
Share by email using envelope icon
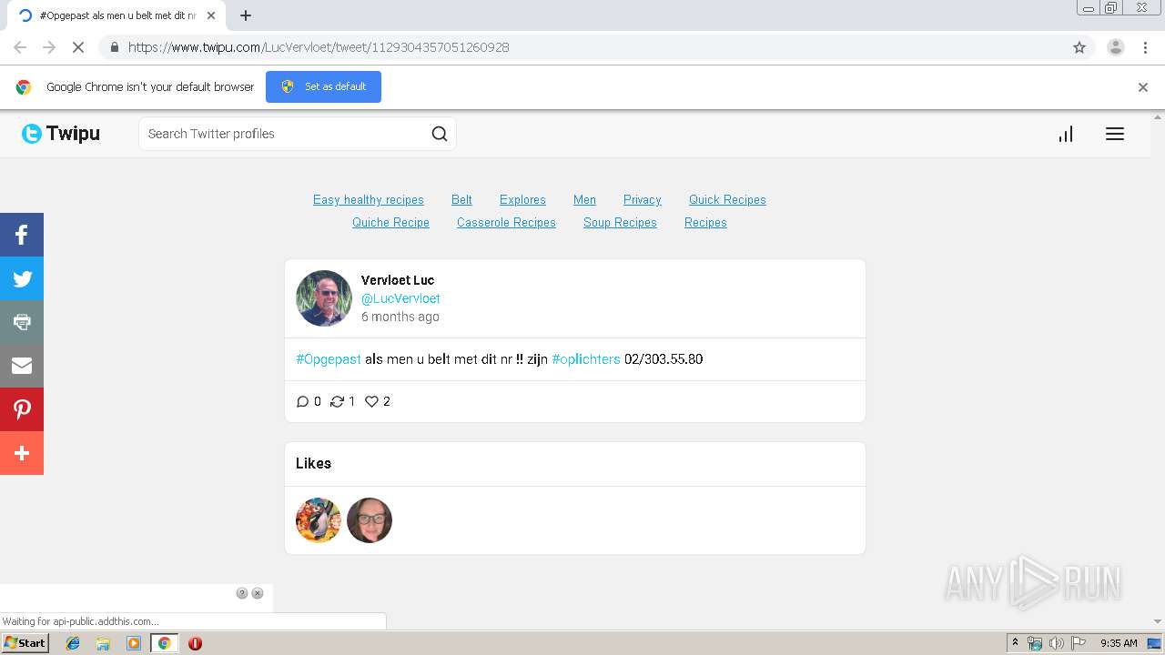[x=22, y=366]
